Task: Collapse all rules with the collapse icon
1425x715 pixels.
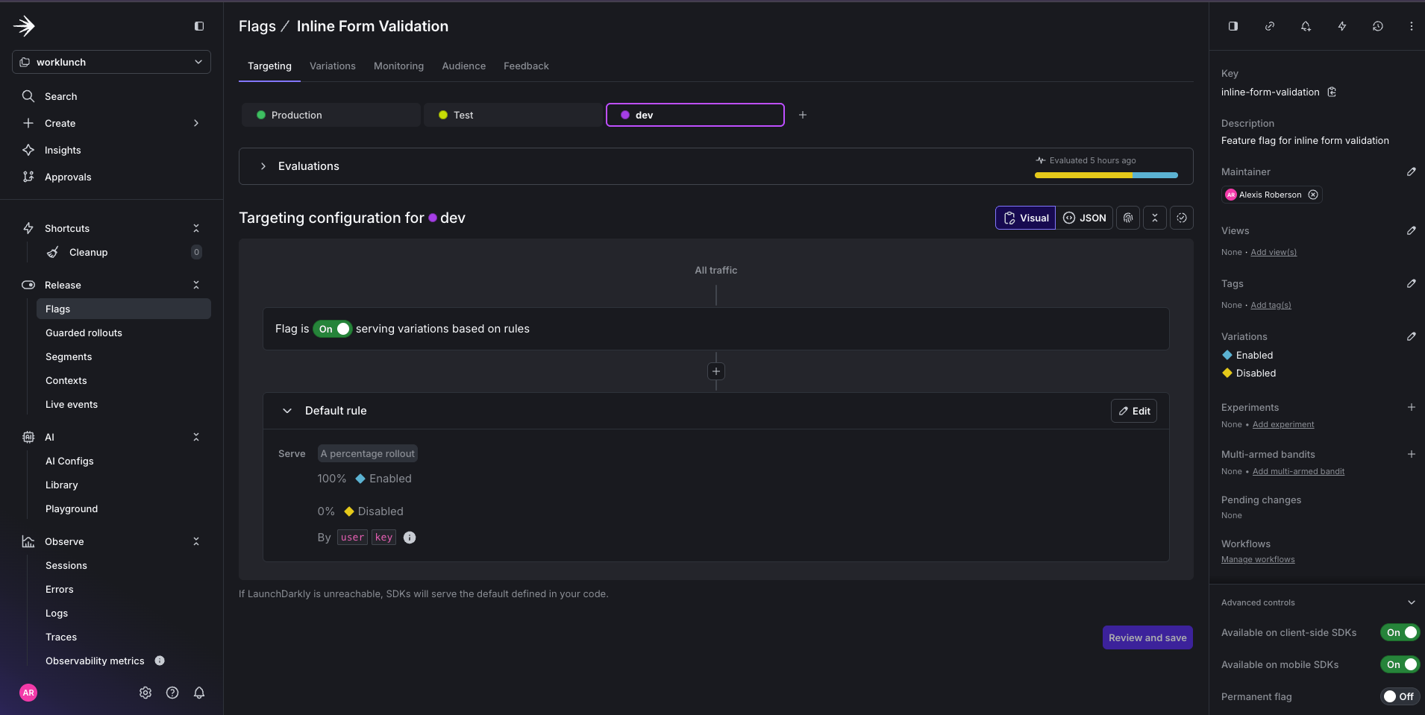Action: pos(1155,218)
